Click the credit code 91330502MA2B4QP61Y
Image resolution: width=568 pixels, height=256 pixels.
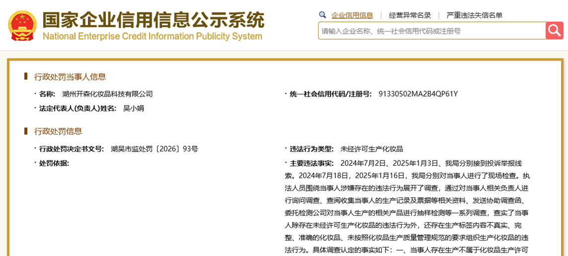pos(418,94)
